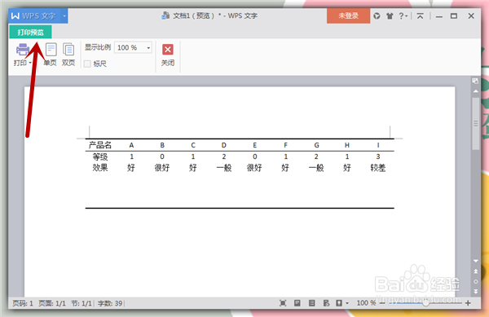
Task: Click the vertical scrollbar thumb
Action: [476, 123]
